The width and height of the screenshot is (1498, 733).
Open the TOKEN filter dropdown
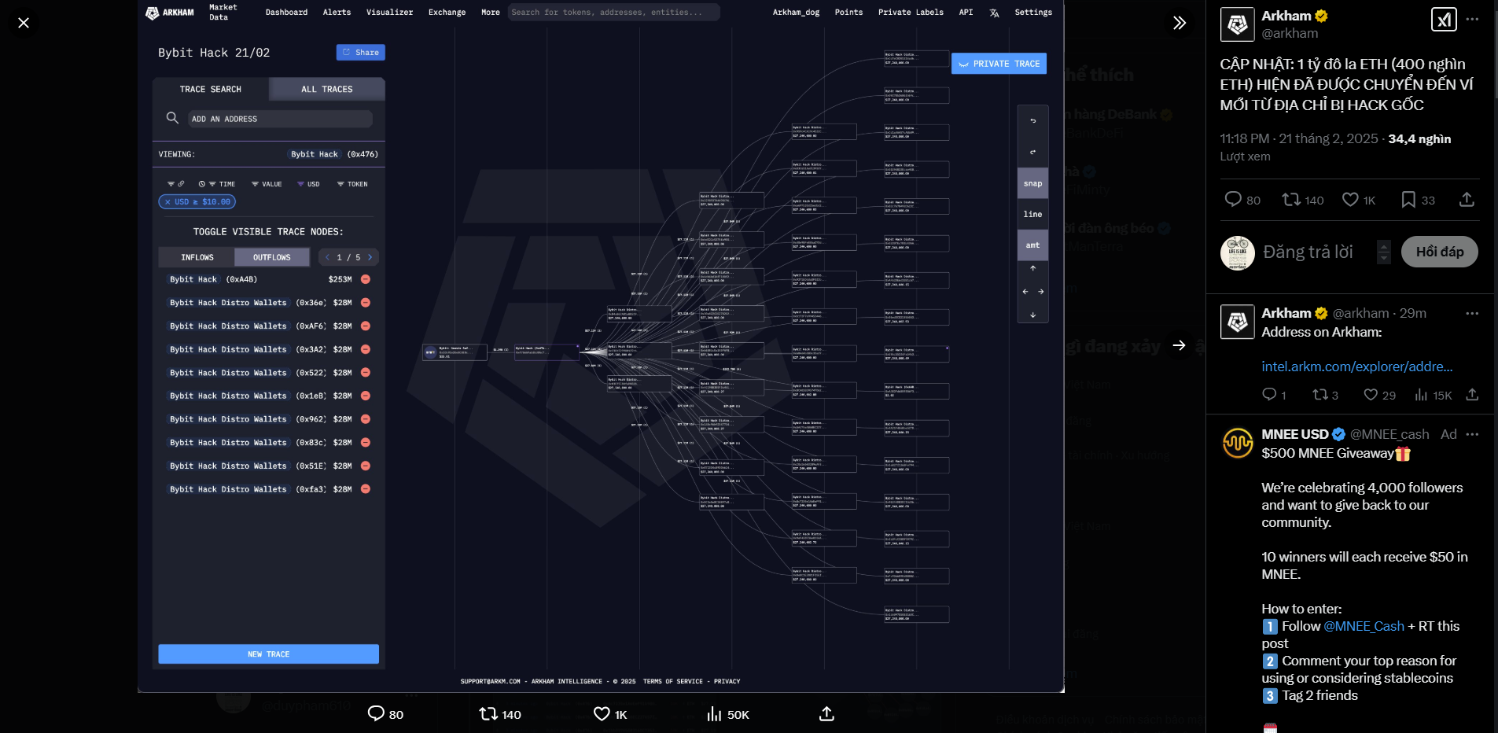(x=352, y=184)
